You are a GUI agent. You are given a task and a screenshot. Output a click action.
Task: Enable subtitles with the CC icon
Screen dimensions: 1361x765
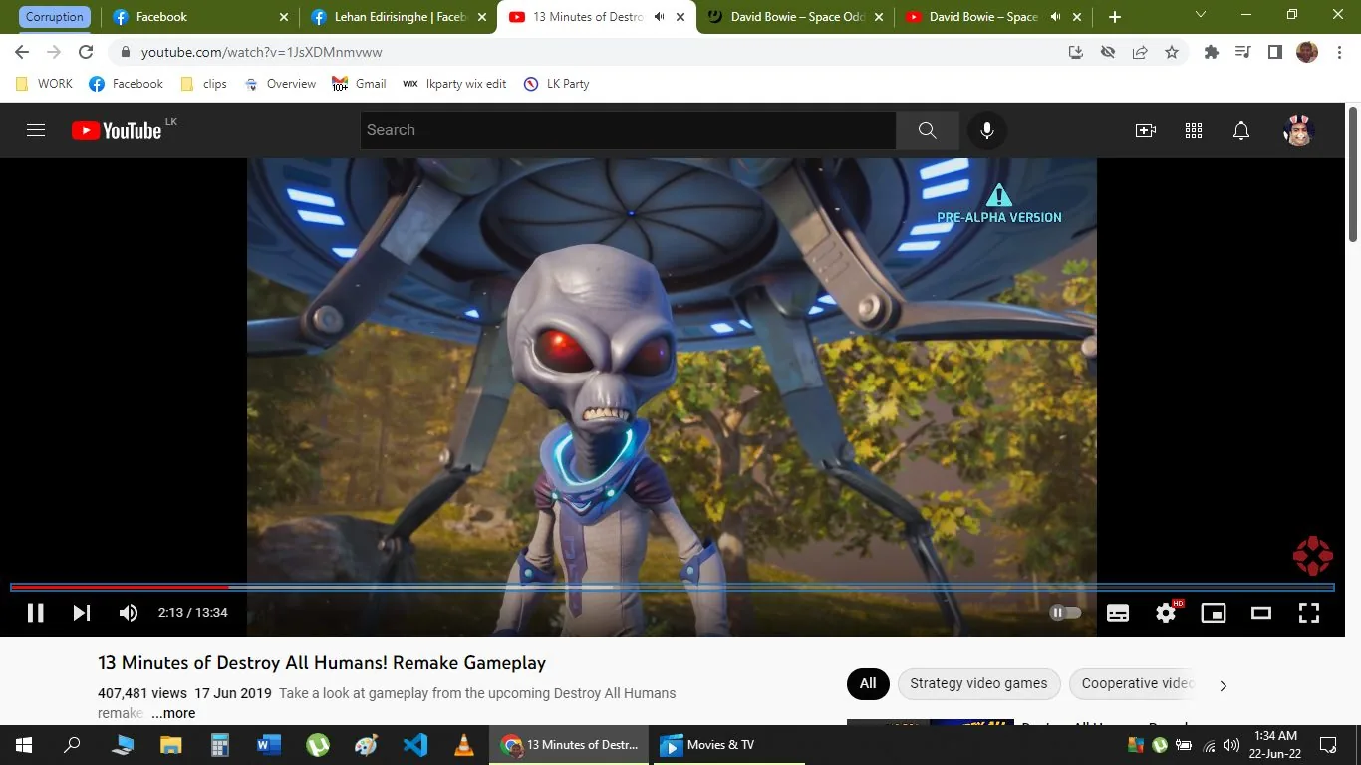(x=1117, y=613)
